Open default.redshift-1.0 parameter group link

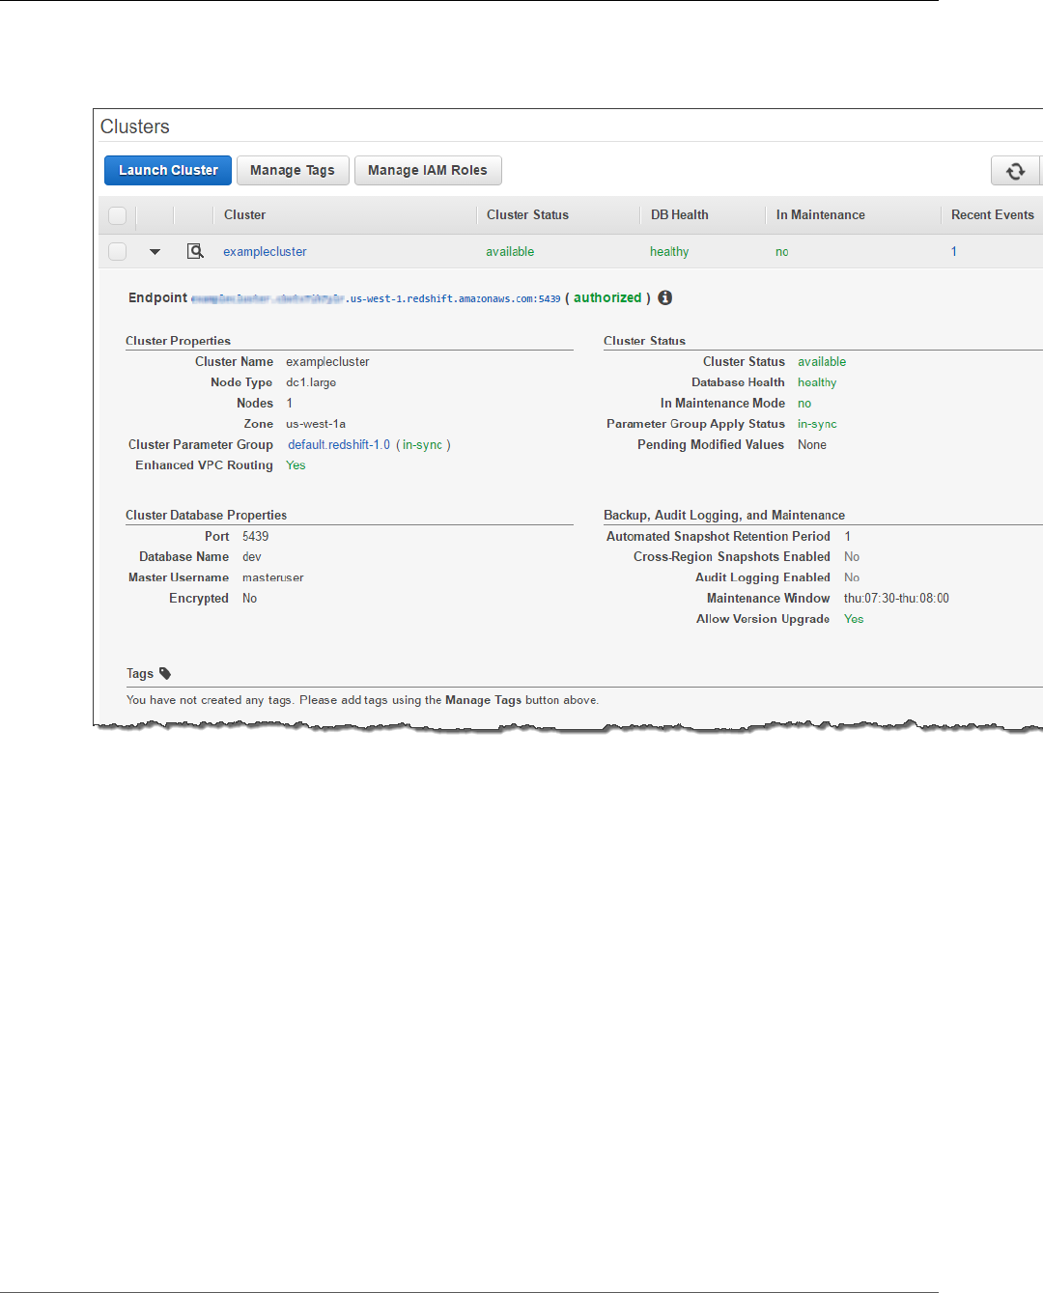point(339,444)
